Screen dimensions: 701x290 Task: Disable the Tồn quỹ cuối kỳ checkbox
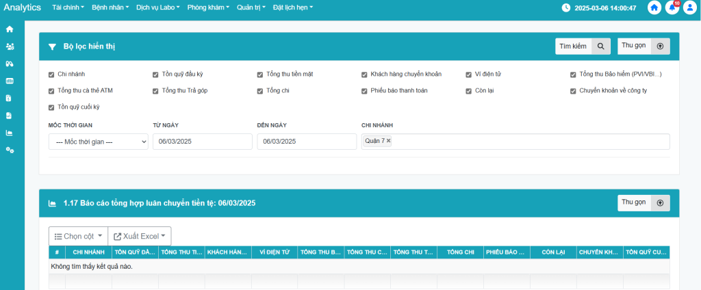click(x=51, y=107)
